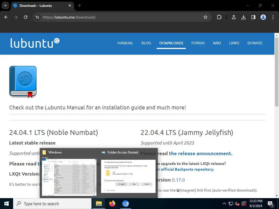This screenshot has width=279, height=209.
Task: Click the page vertical scrollbar thumb
Action: pyautogui.click(x=277, y=72)
